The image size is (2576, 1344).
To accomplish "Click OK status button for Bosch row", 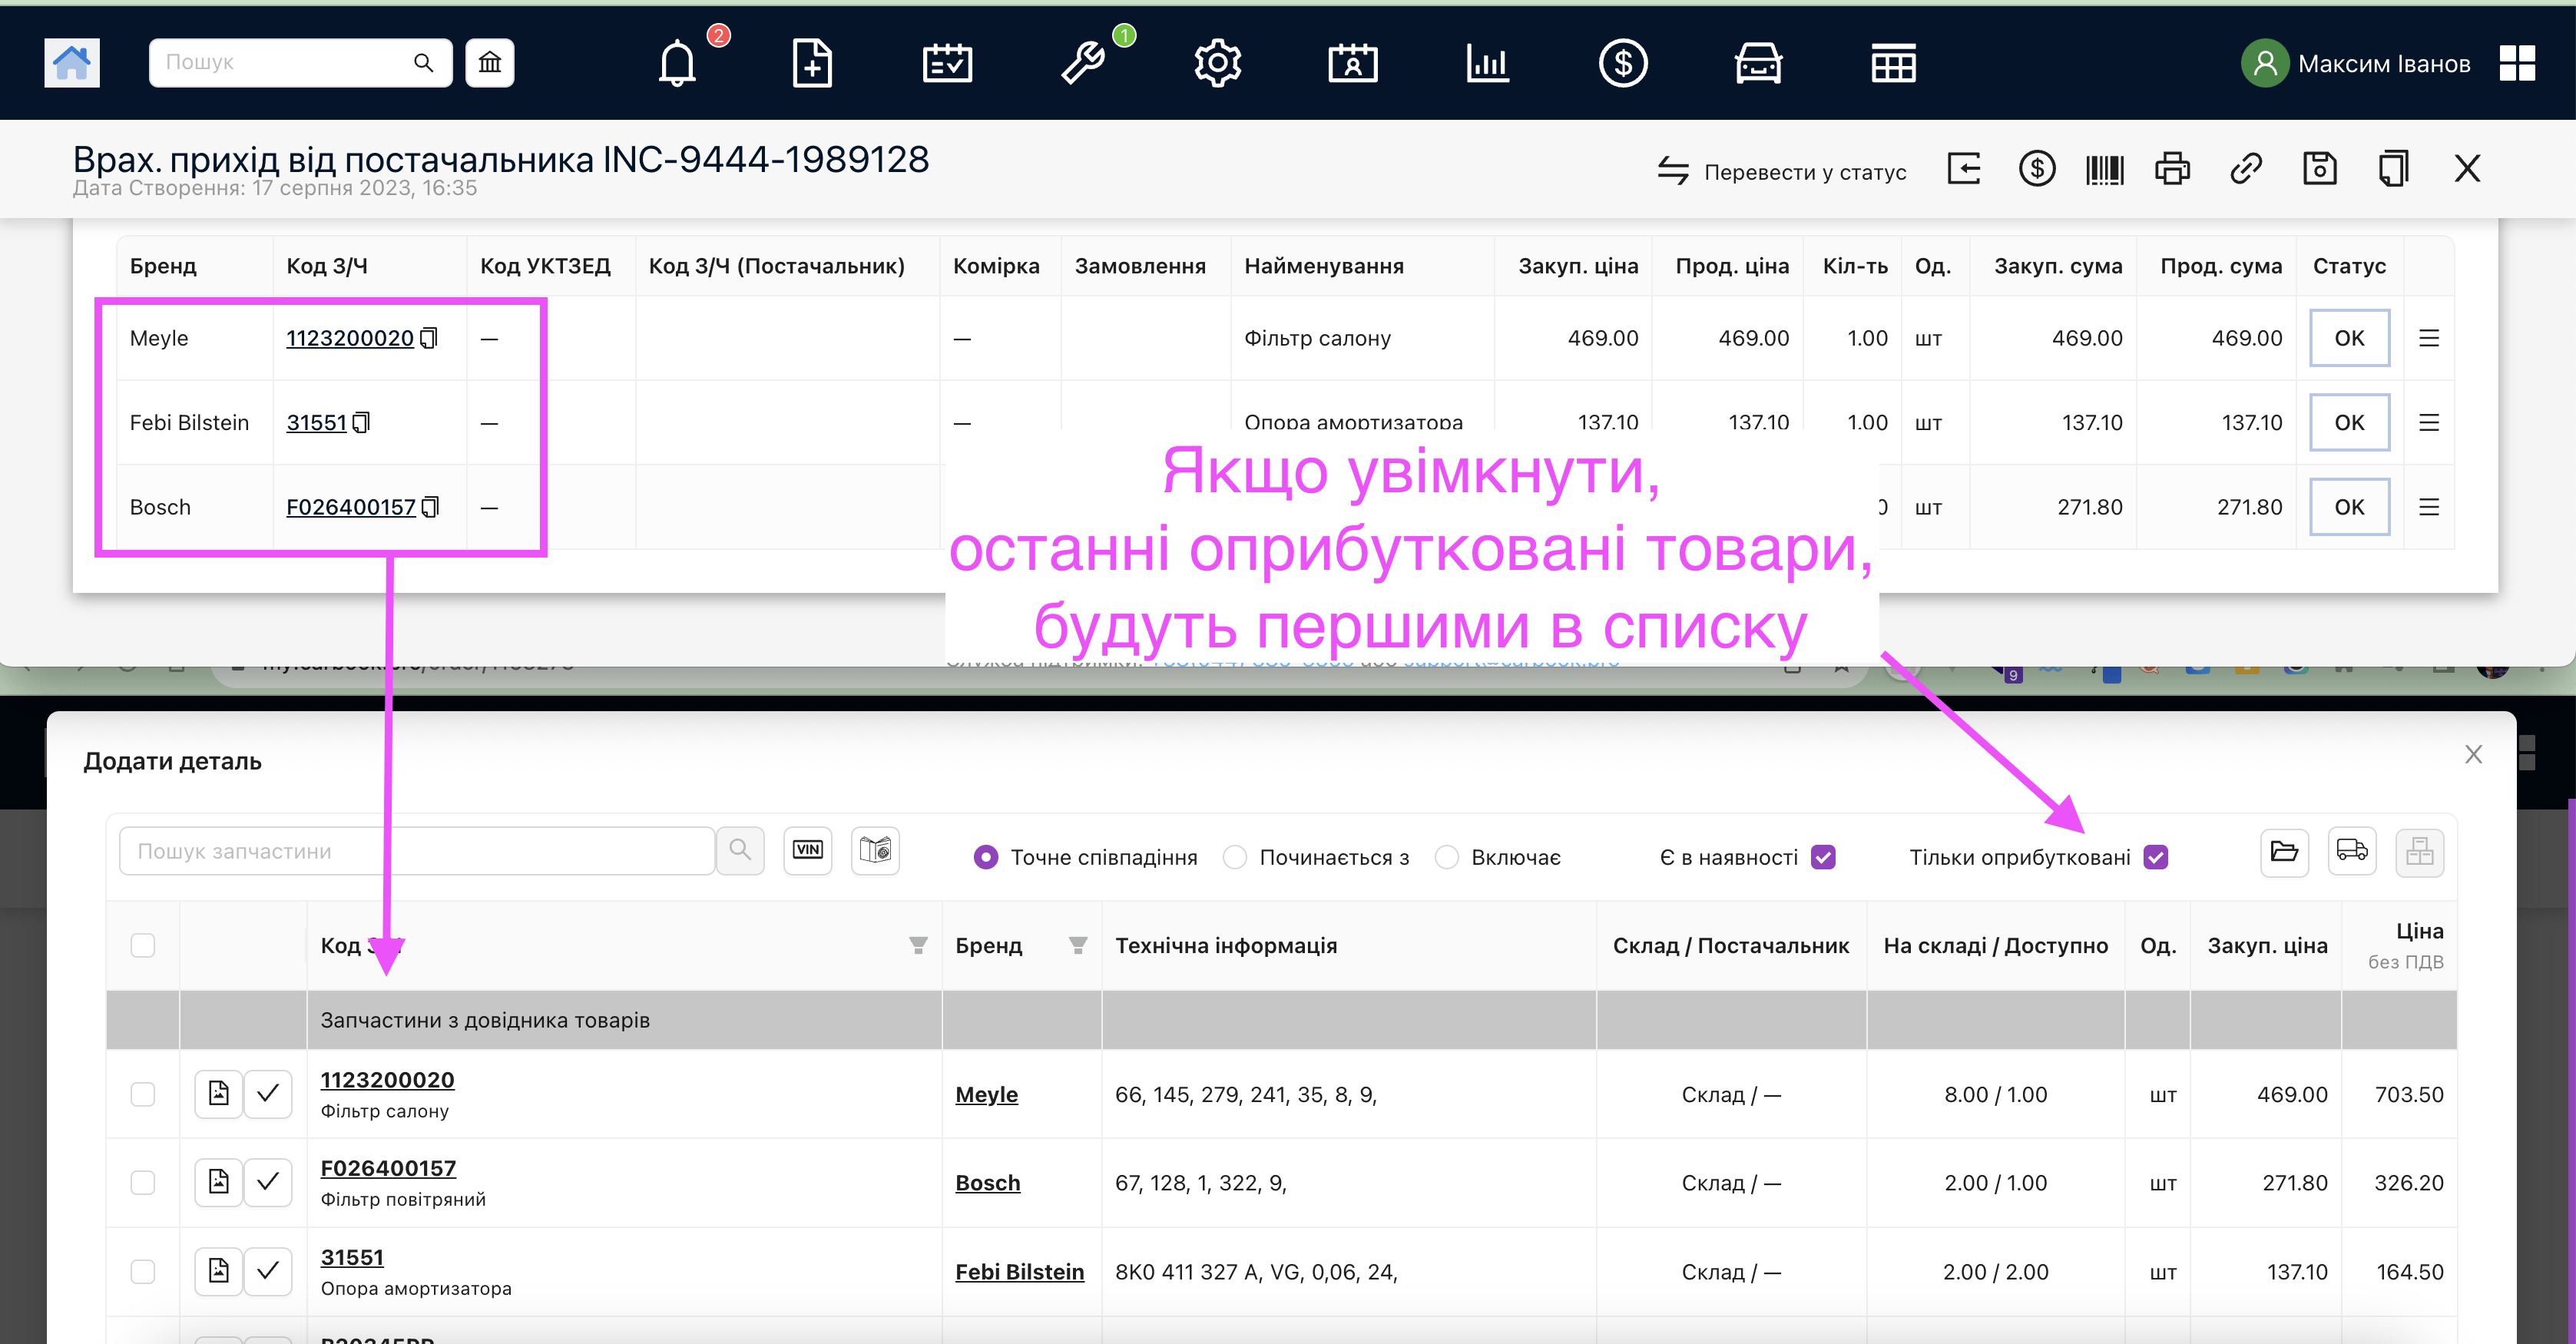I will 2348,507.
